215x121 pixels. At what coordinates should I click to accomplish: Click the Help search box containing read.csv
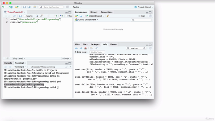point(136,48)
